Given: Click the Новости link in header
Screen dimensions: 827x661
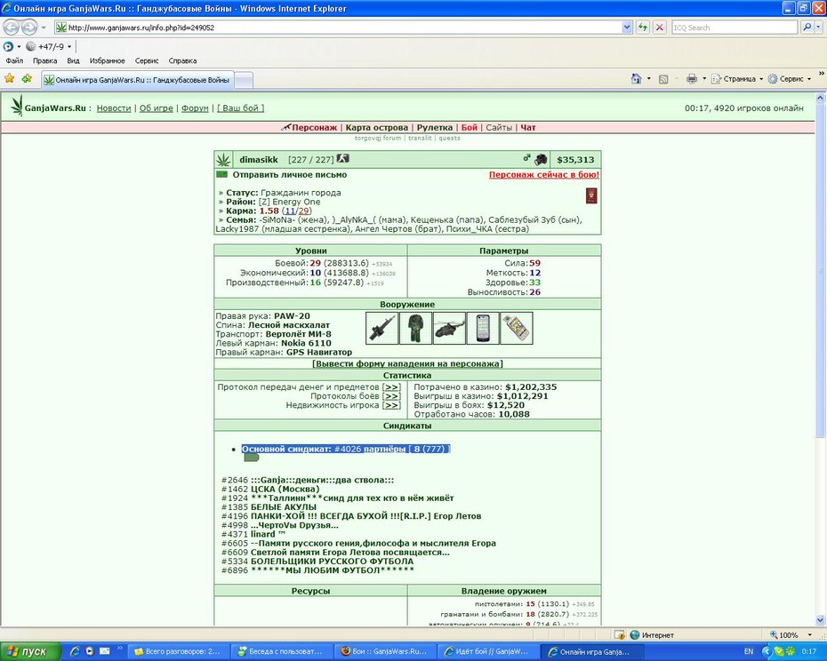Looking at the screenshot, I should [114, 108].
